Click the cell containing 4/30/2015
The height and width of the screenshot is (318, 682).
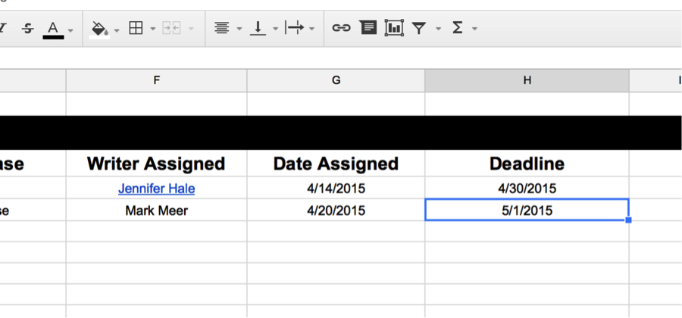(527, 188)
